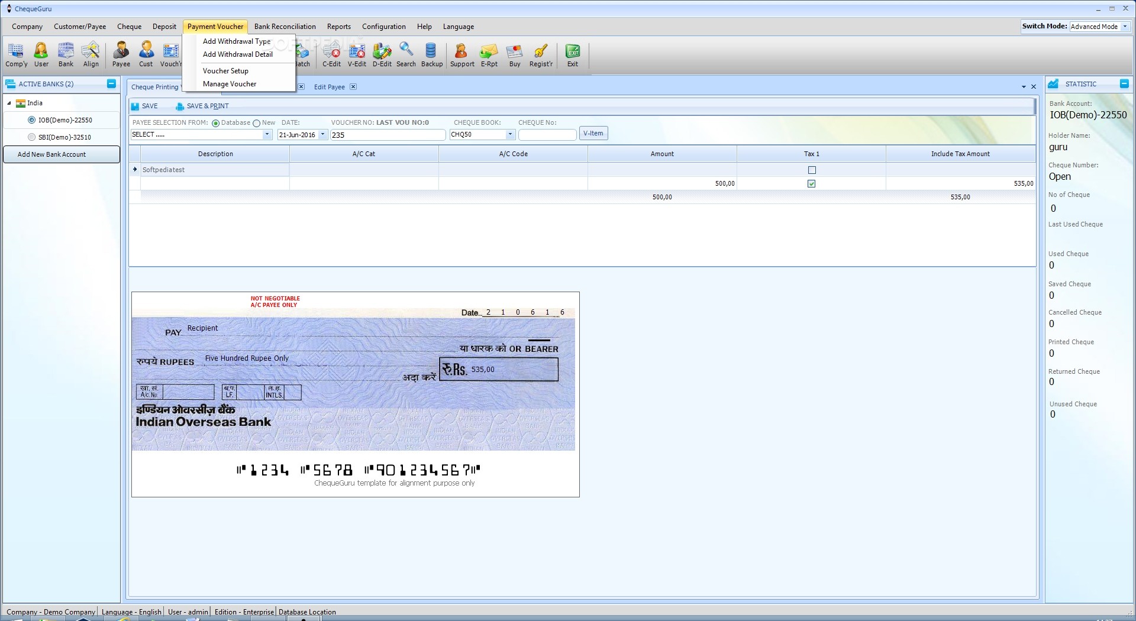This screenshot has width=1136, height=621.
Task: Click the Exit toolbar icon
Action: click(x=573, y=55)
